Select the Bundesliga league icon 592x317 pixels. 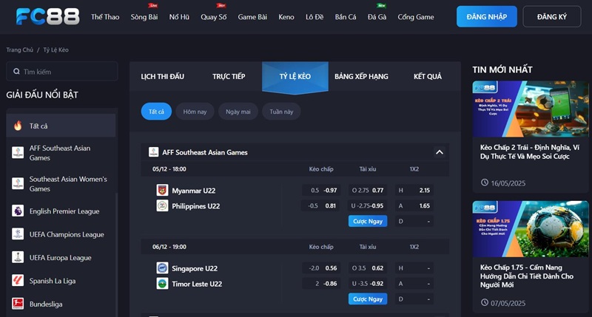coord(18,304)
